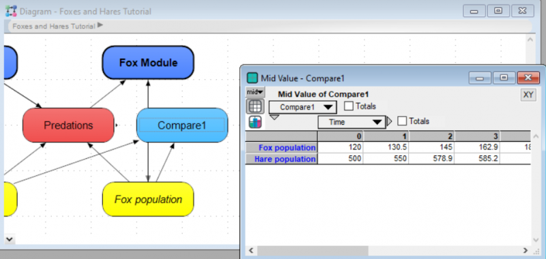Select cell with value 578.9
The image size is (546, 259).
coord(431,159)
